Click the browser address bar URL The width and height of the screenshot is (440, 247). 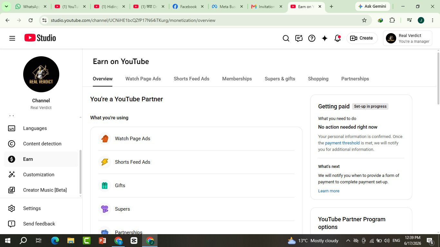pyautogui.click(x=133, y=20)
